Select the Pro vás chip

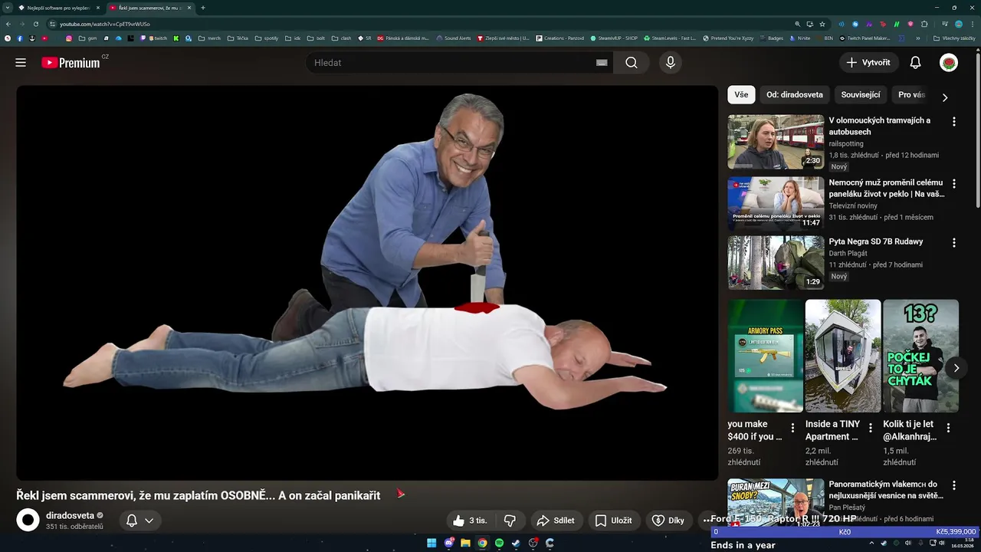912,95
